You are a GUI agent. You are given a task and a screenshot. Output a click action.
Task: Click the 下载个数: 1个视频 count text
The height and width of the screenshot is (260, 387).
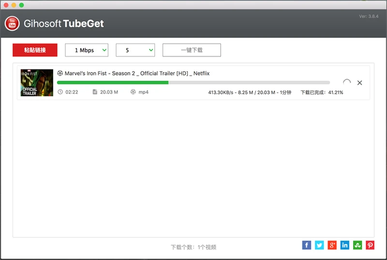pos(193,247)
